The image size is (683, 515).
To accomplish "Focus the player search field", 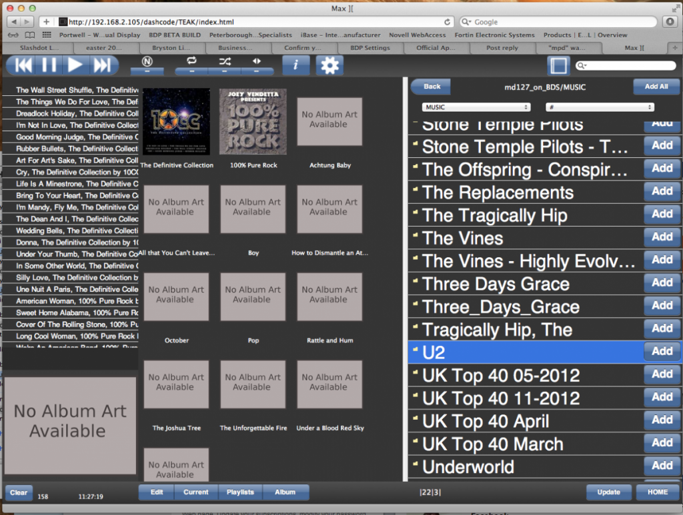I will [626, 66].
